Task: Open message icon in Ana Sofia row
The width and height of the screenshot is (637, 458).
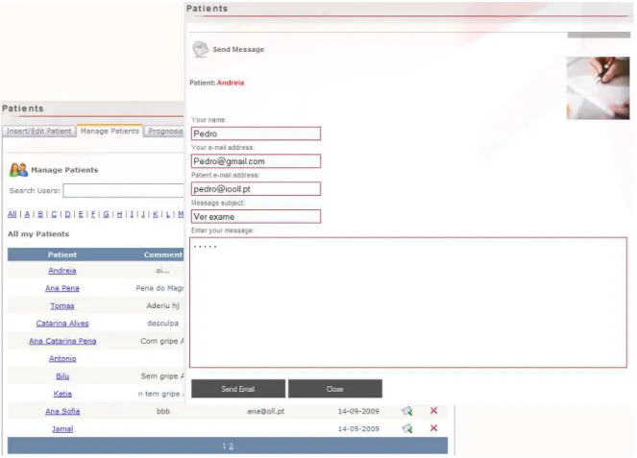Action: click(x=407, y=411)
